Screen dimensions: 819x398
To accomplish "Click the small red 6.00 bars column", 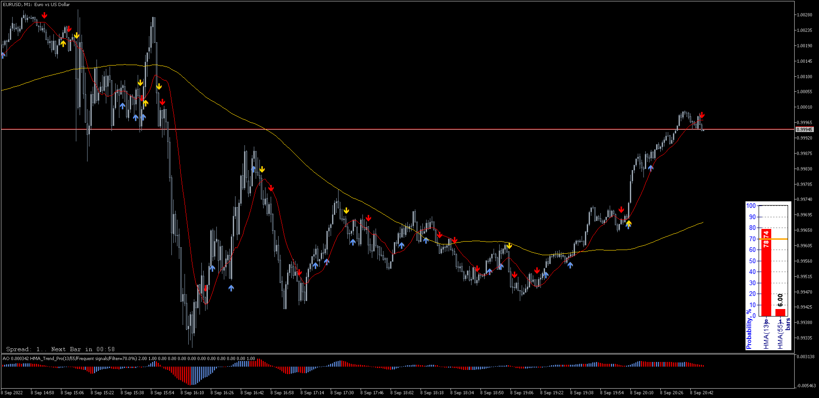I will coord(780,312).
